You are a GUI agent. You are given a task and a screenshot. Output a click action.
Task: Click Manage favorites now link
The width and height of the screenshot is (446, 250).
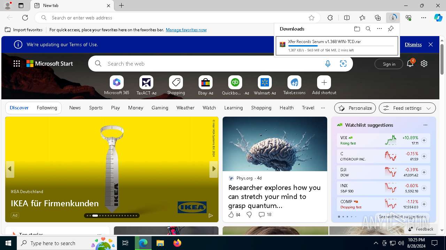coord(186,30)
